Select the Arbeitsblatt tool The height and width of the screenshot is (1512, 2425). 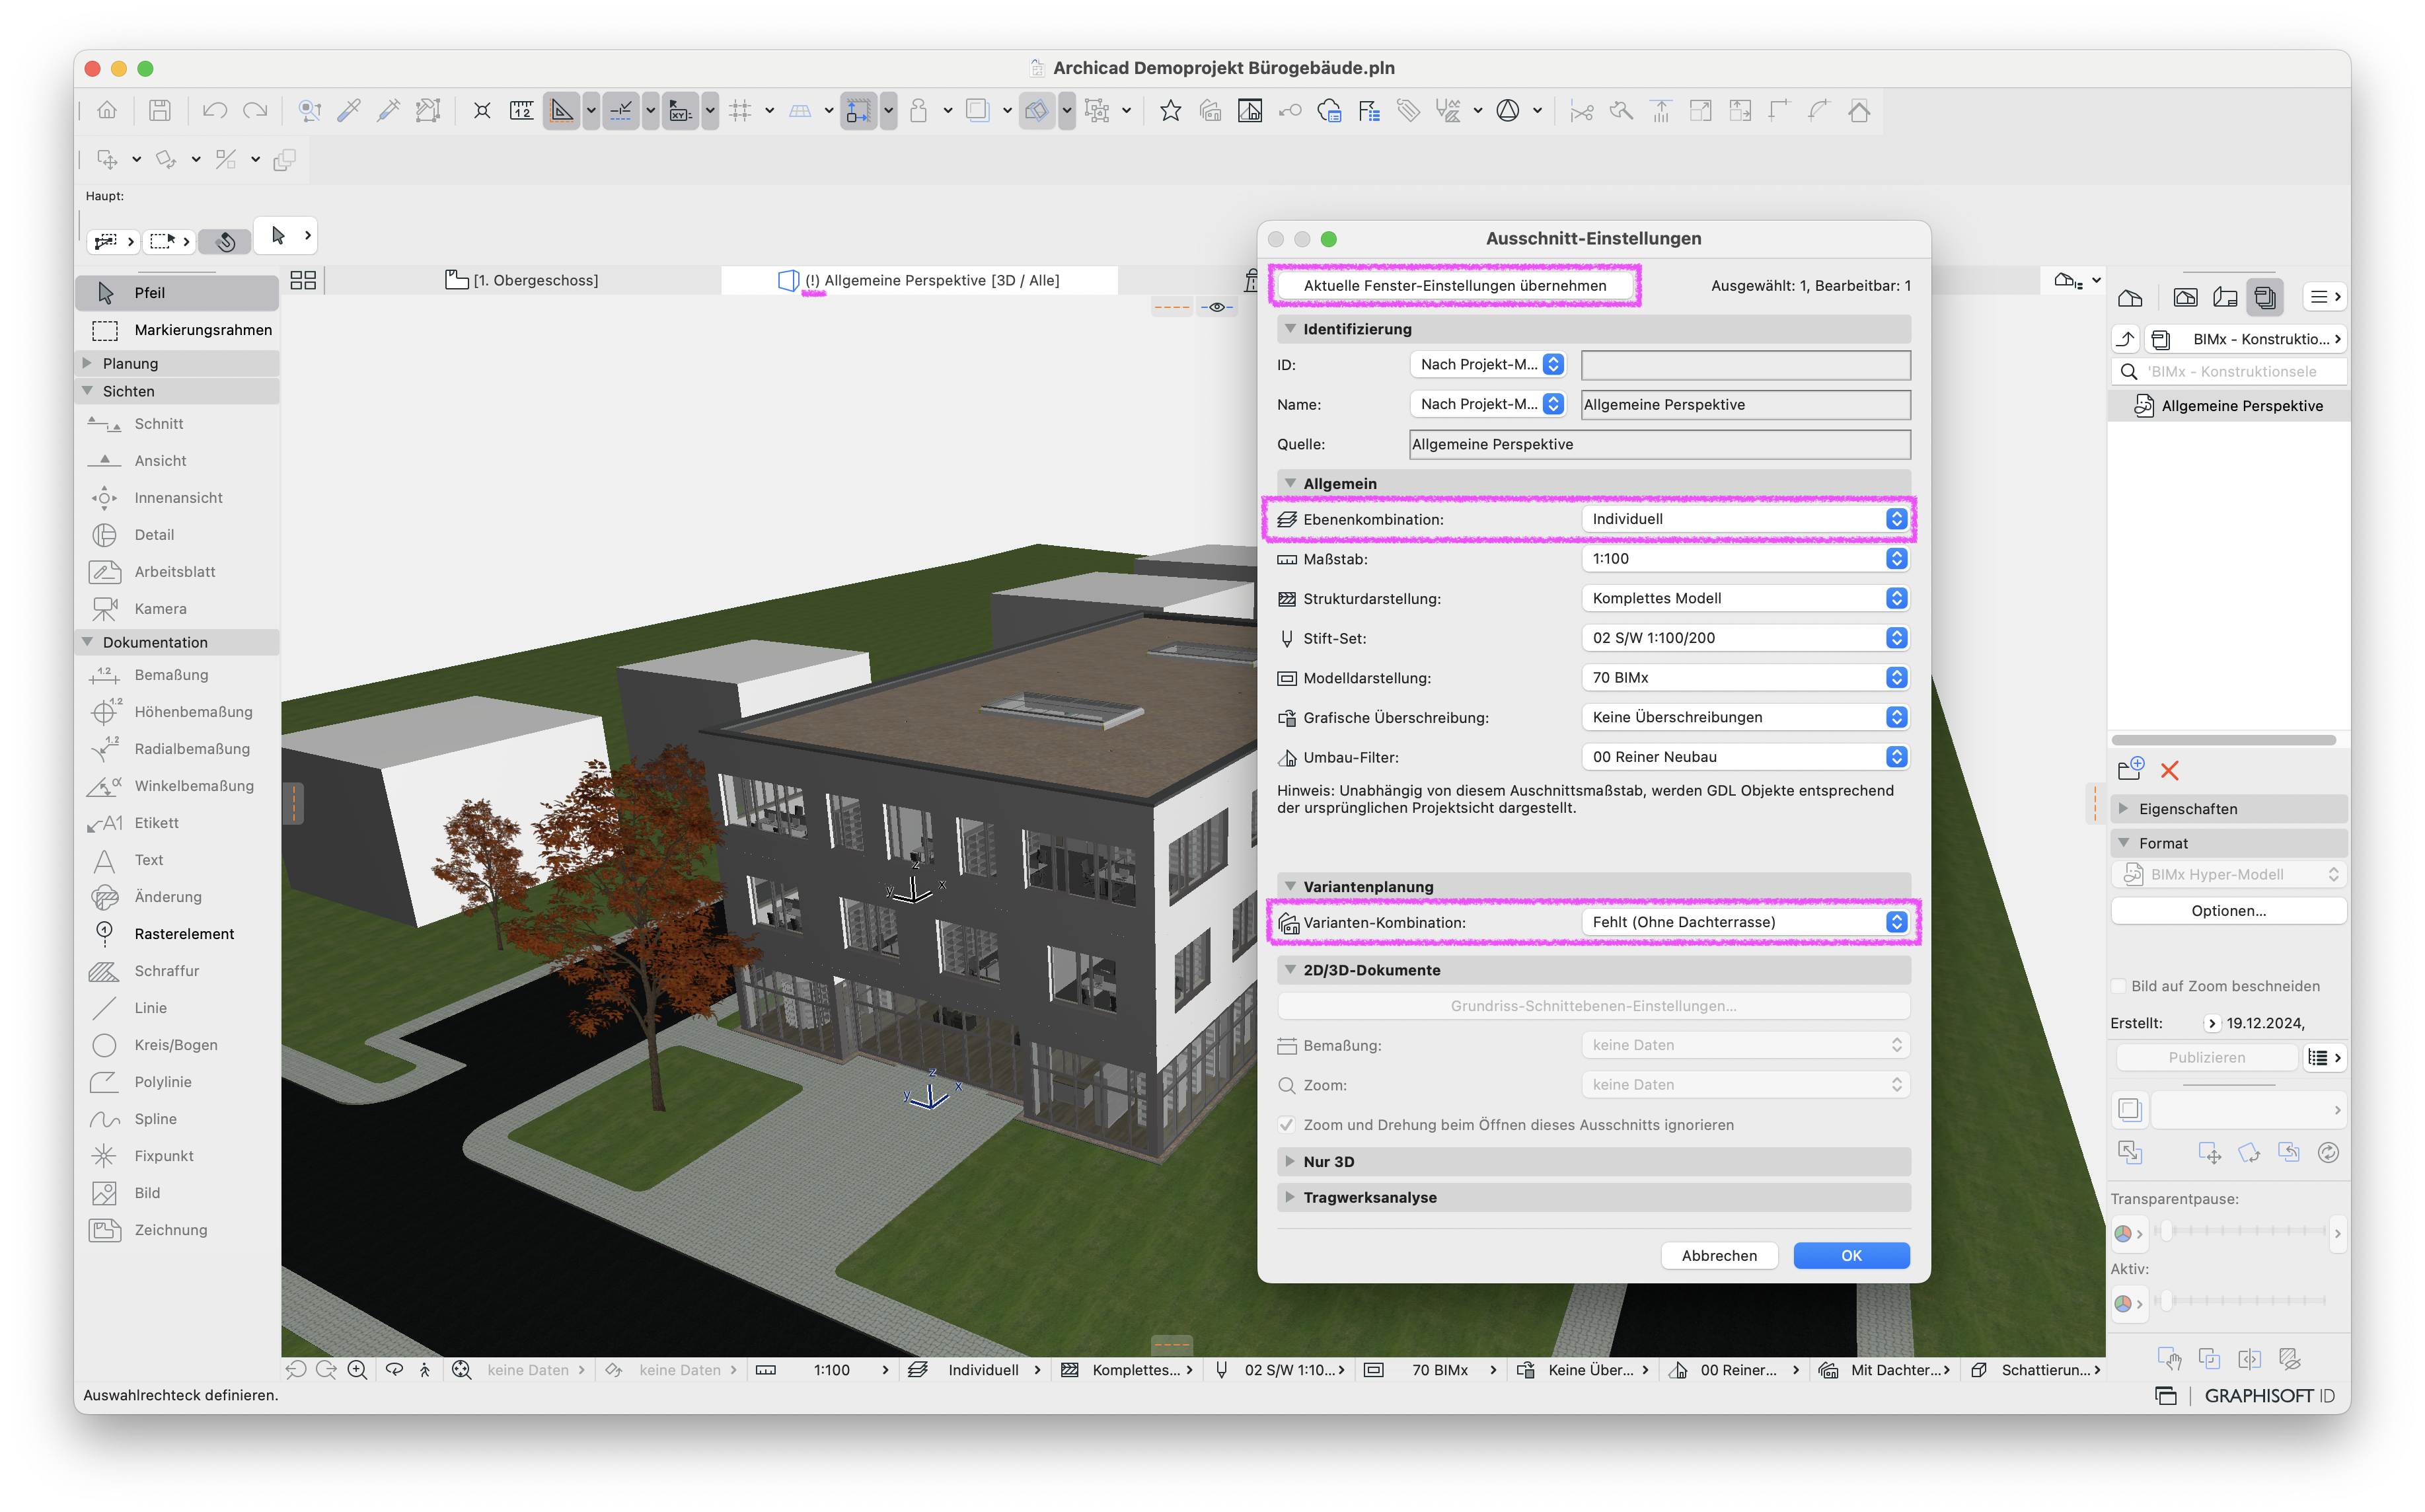[178, 572]
